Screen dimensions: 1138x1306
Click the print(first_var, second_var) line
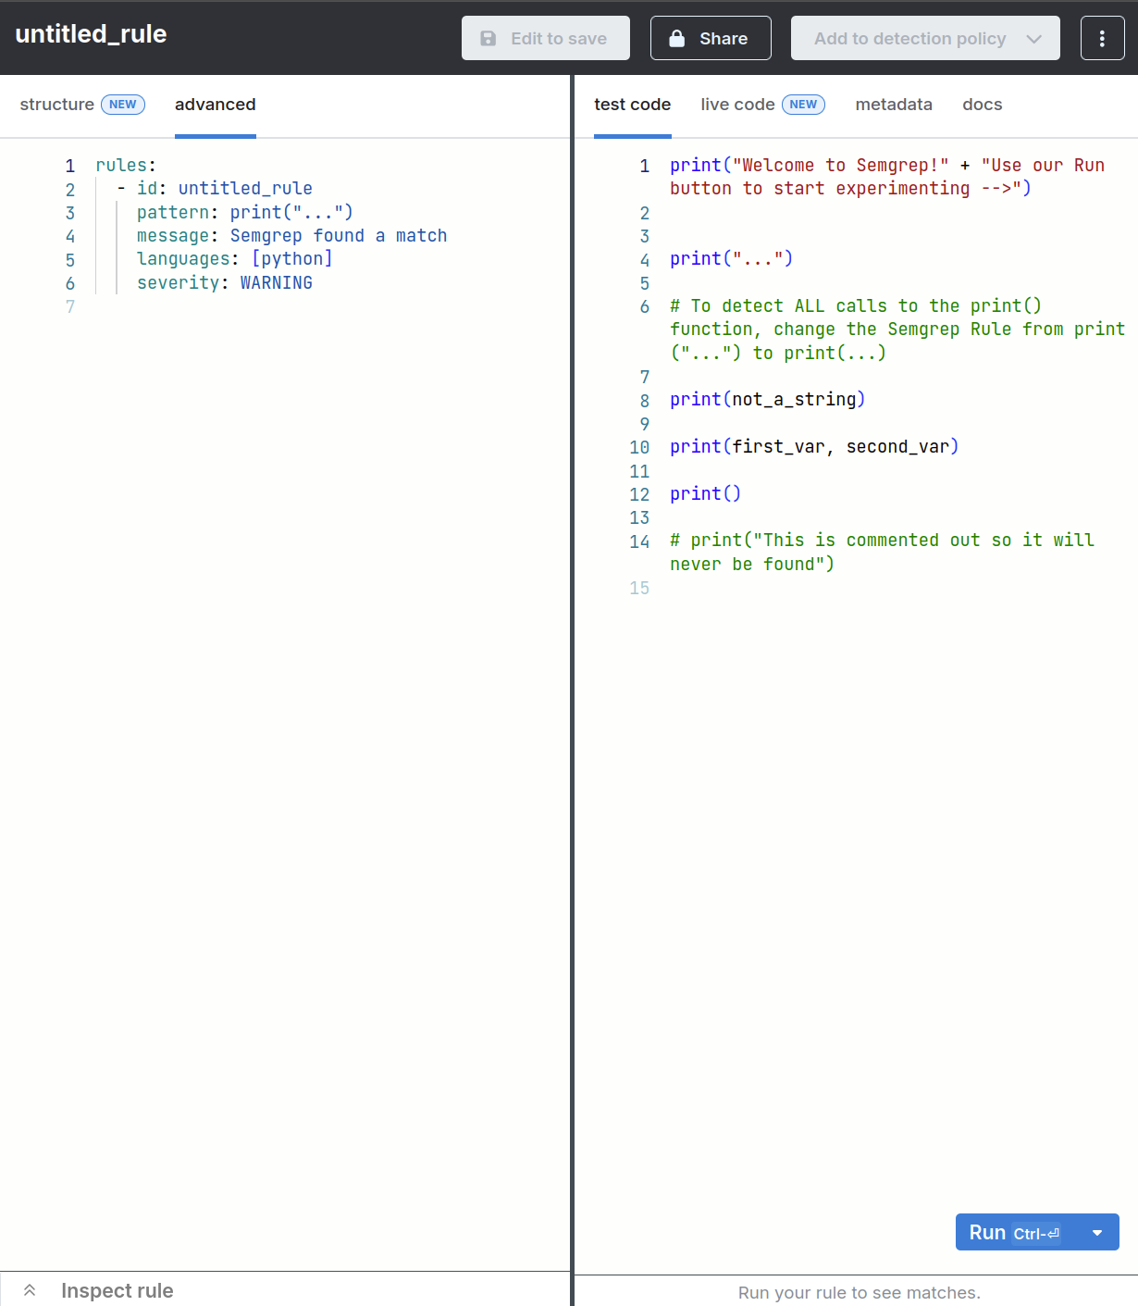pos(814,447)
